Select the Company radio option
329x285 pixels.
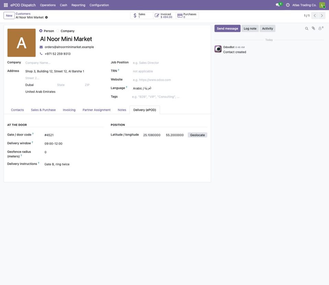[x=58, y=31]
